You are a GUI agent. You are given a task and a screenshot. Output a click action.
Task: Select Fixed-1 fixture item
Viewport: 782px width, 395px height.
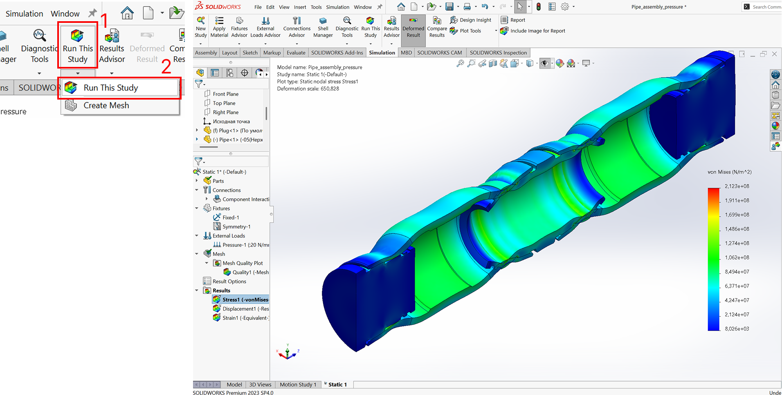tap(226, 217)
